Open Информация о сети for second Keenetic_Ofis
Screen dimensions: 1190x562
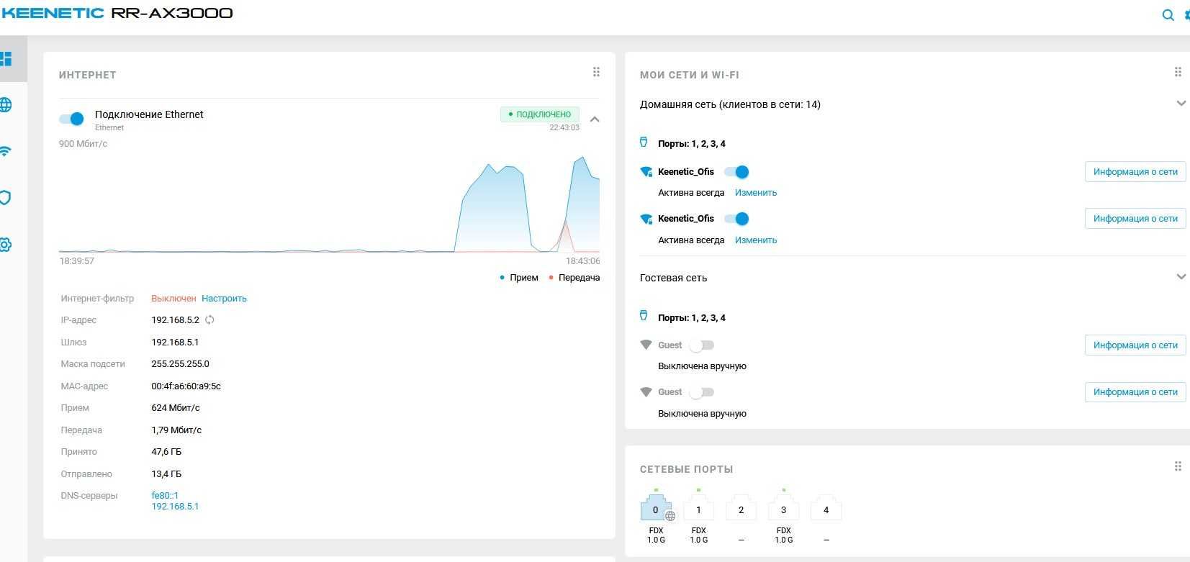1135,219
